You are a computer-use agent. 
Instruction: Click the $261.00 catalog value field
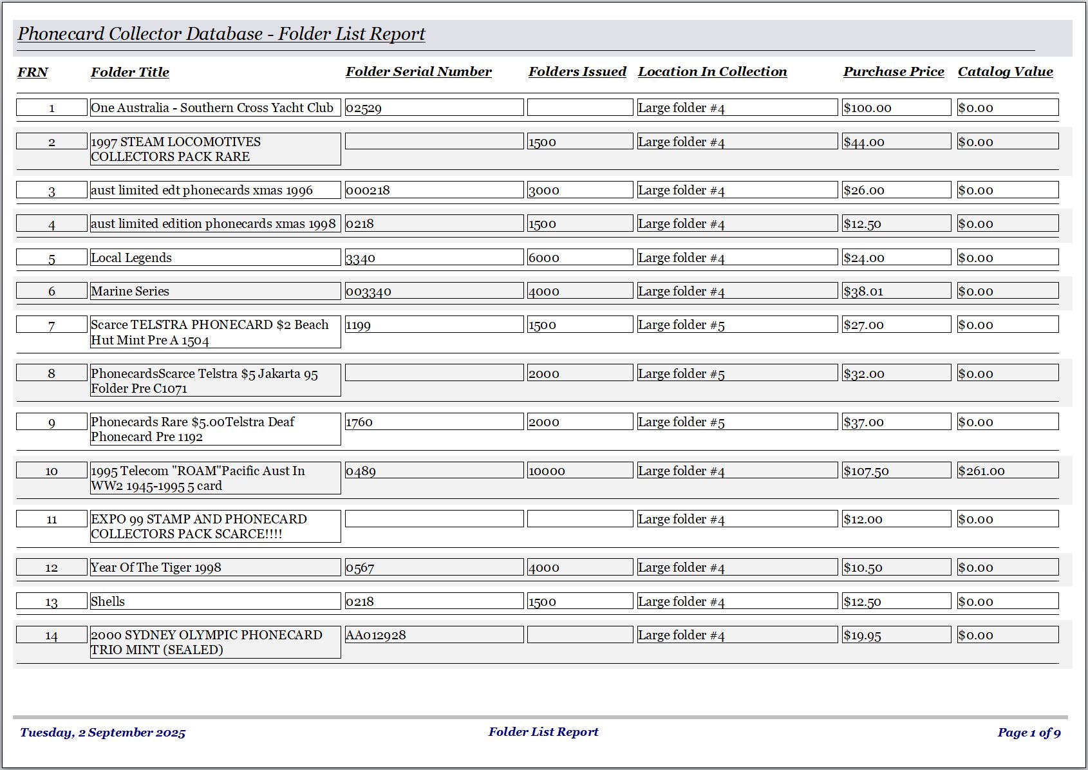(x=1008, y=471)
